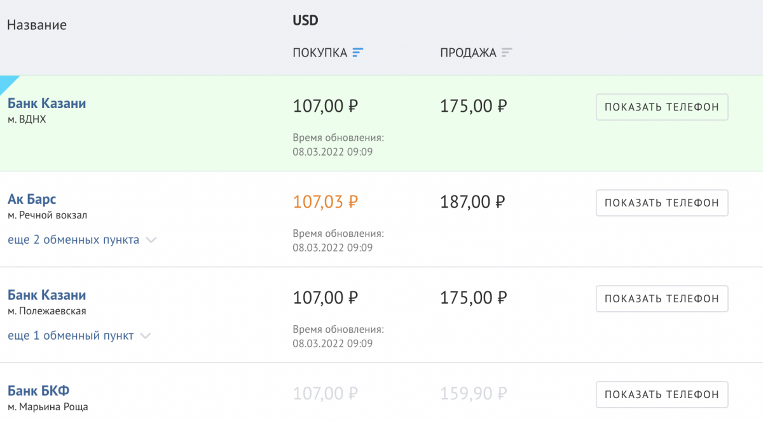Click 'еще 1 обменный пункт' text

click(x=71, y=336)
